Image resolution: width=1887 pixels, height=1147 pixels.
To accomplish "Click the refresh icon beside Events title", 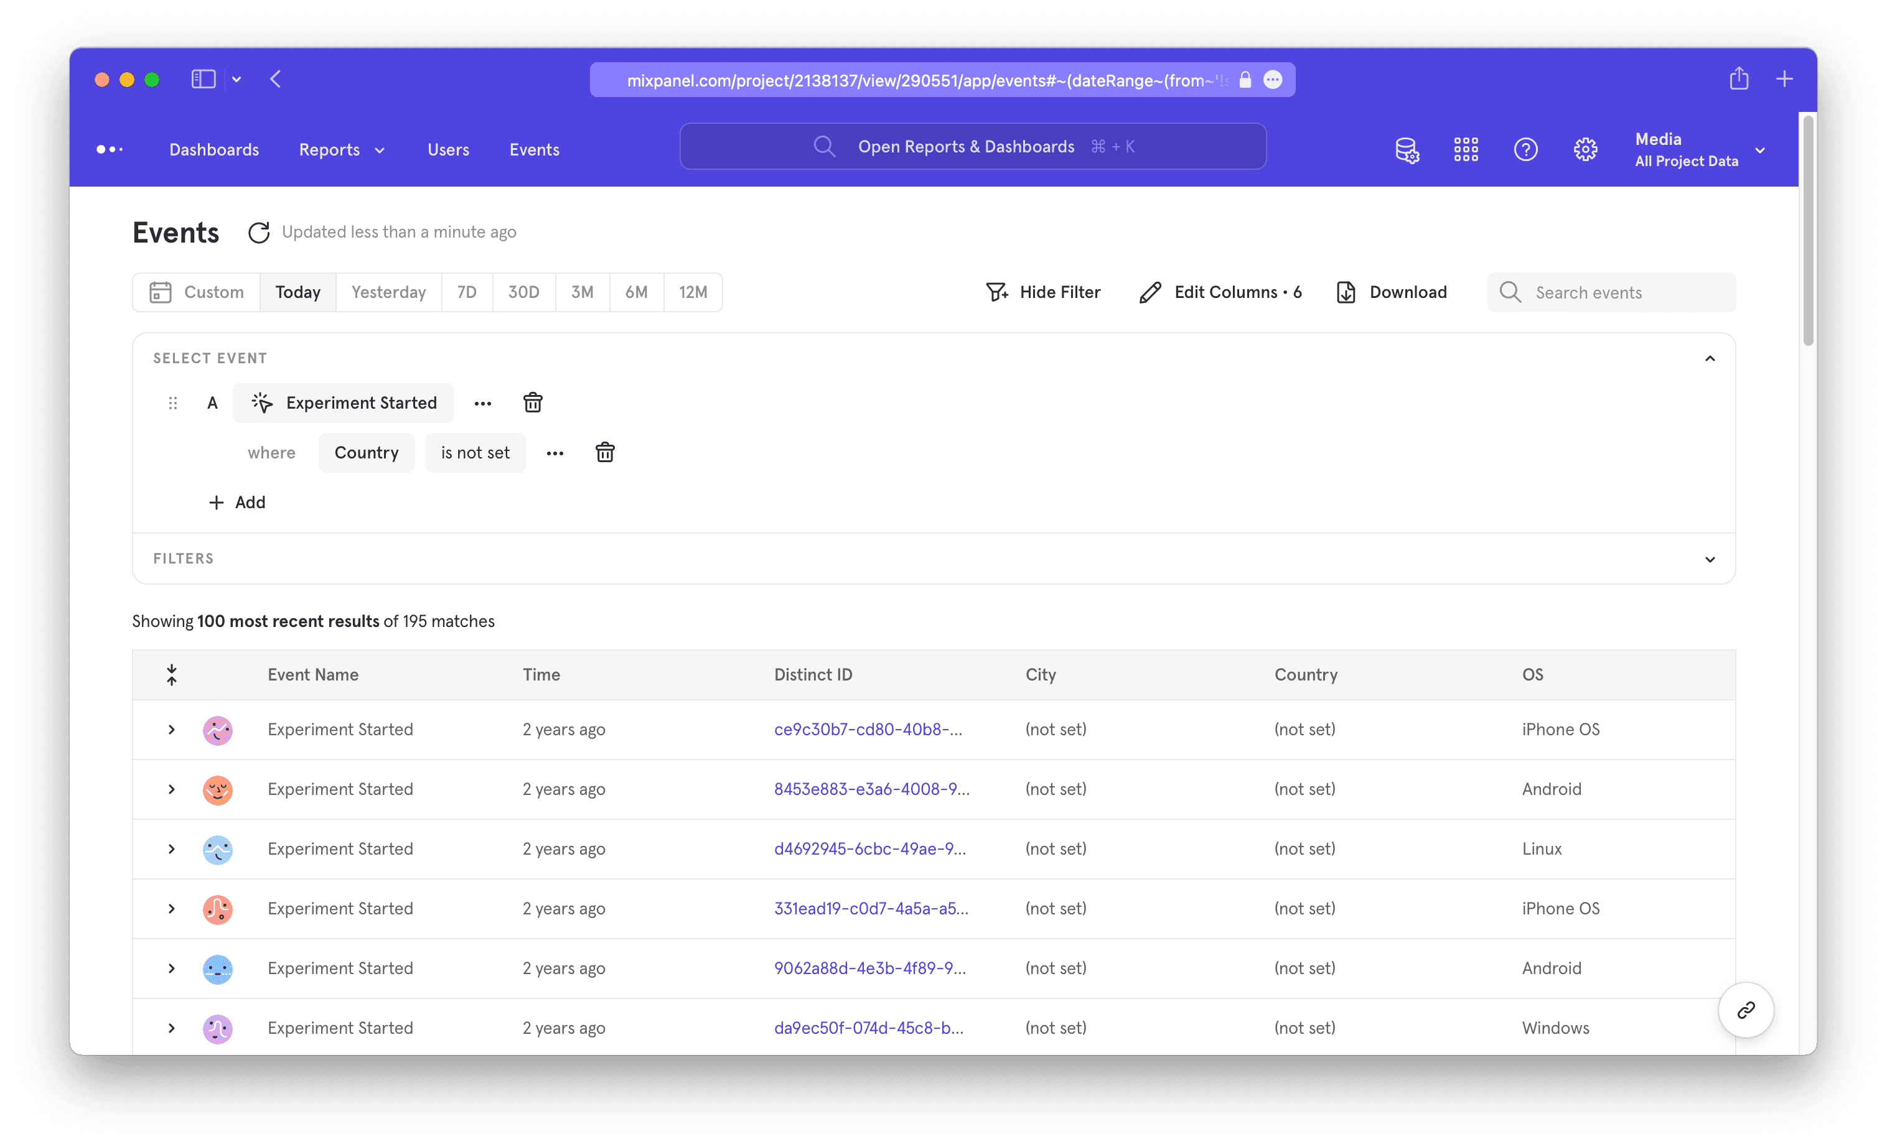I will (259, 233).
